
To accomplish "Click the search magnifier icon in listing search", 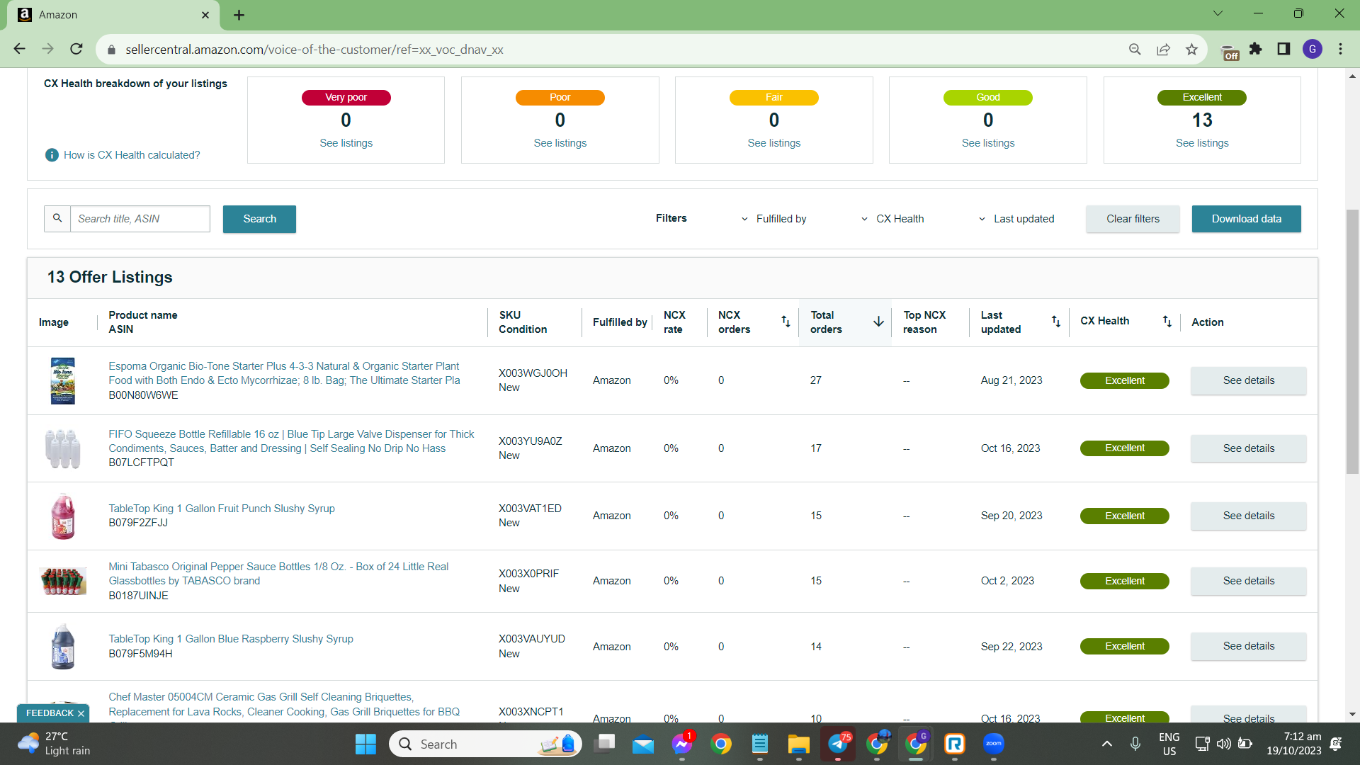I will pyautogui.click(x=57, y=219).
